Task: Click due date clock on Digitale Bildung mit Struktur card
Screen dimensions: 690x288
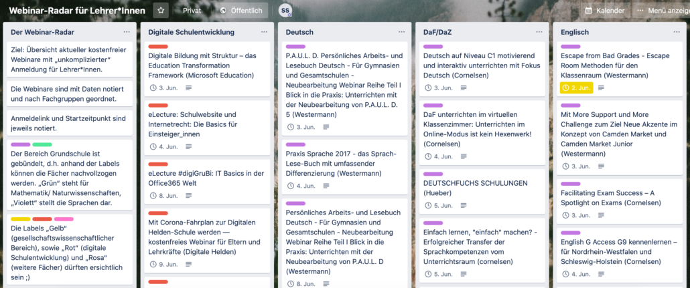Action: tap(153, 88)
